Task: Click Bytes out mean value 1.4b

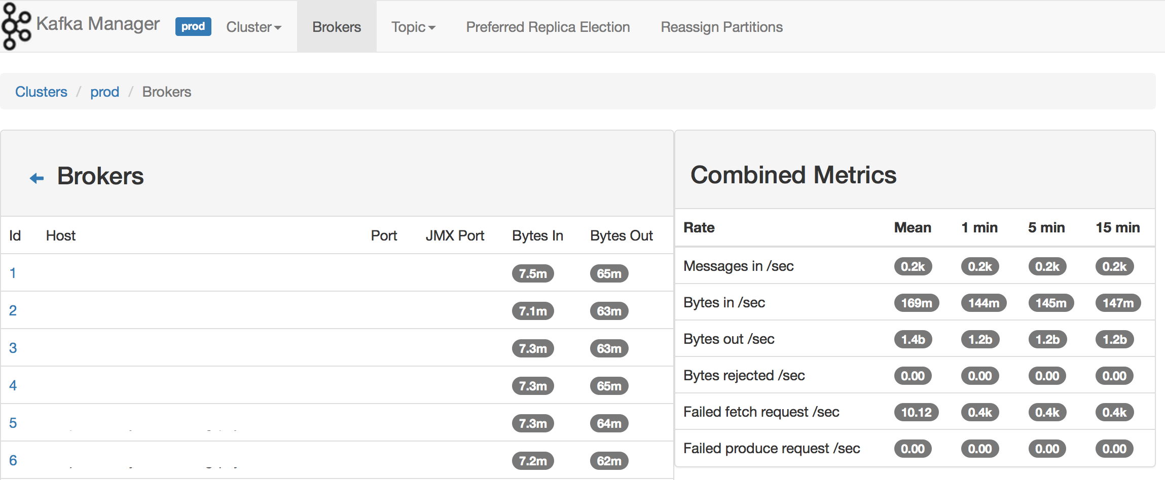Action: point(913,339)
